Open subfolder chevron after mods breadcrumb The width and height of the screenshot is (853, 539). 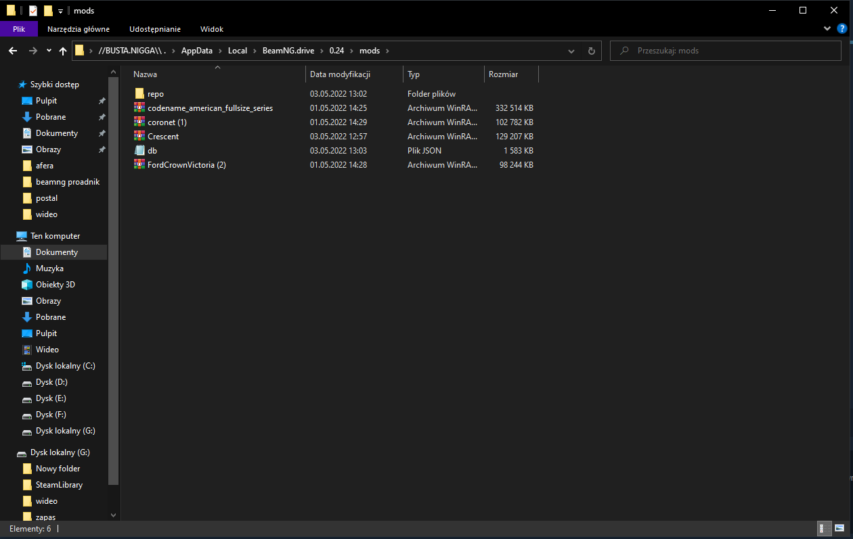387,51
